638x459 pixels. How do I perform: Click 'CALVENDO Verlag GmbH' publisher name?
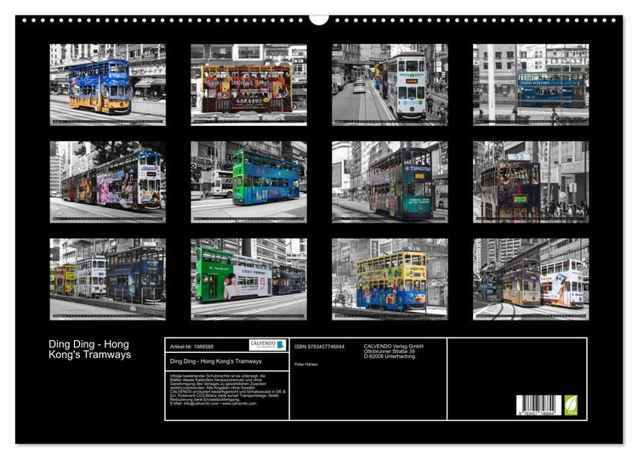click(394, 346)
